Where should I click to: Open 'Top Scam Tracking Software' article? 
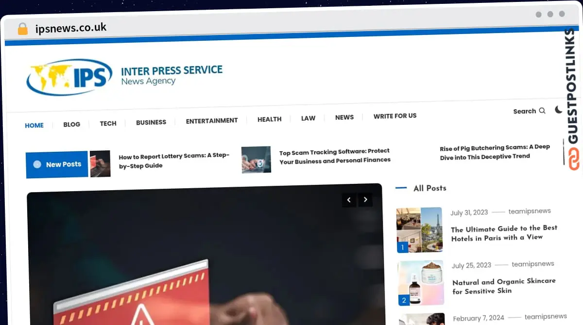(x=335, y=155)
